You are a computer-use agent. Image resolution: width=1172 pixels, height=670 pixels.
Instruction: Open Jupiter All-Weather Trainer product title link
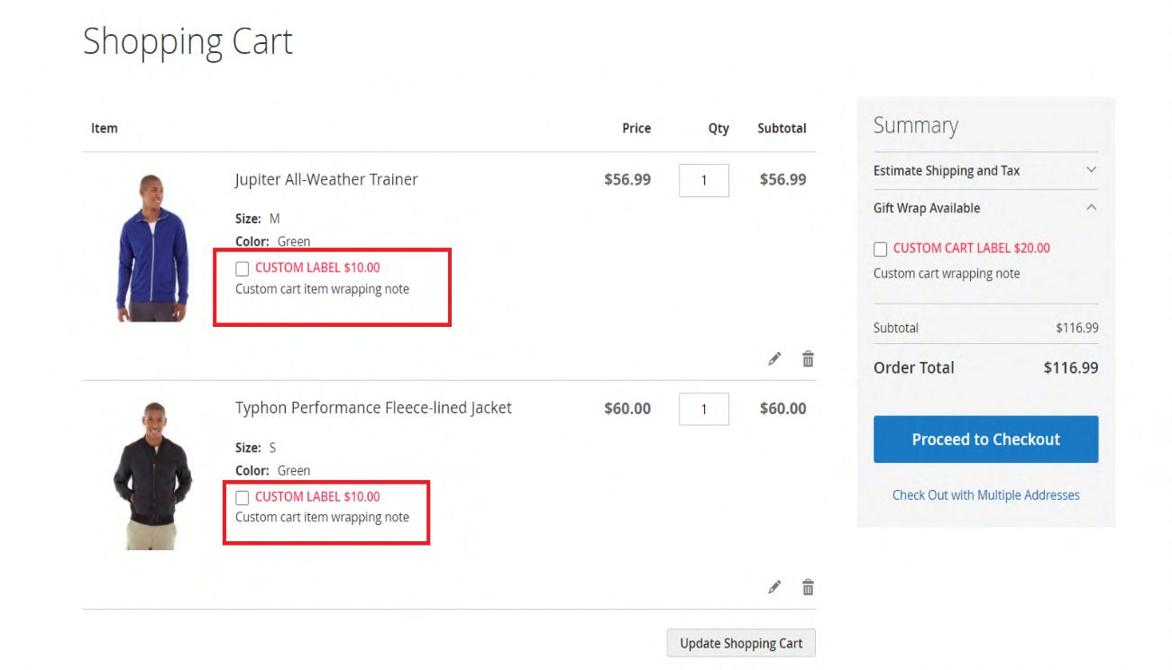click(326, 180)
